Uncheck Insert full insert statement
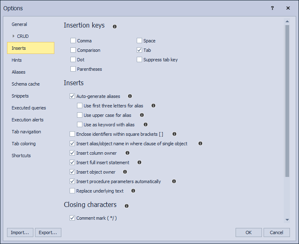The image size is (299, 244). tap(72, 162)
